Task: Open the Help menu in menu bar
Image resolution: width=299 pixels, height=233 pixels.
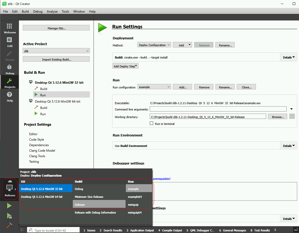Action: [92, 12]
